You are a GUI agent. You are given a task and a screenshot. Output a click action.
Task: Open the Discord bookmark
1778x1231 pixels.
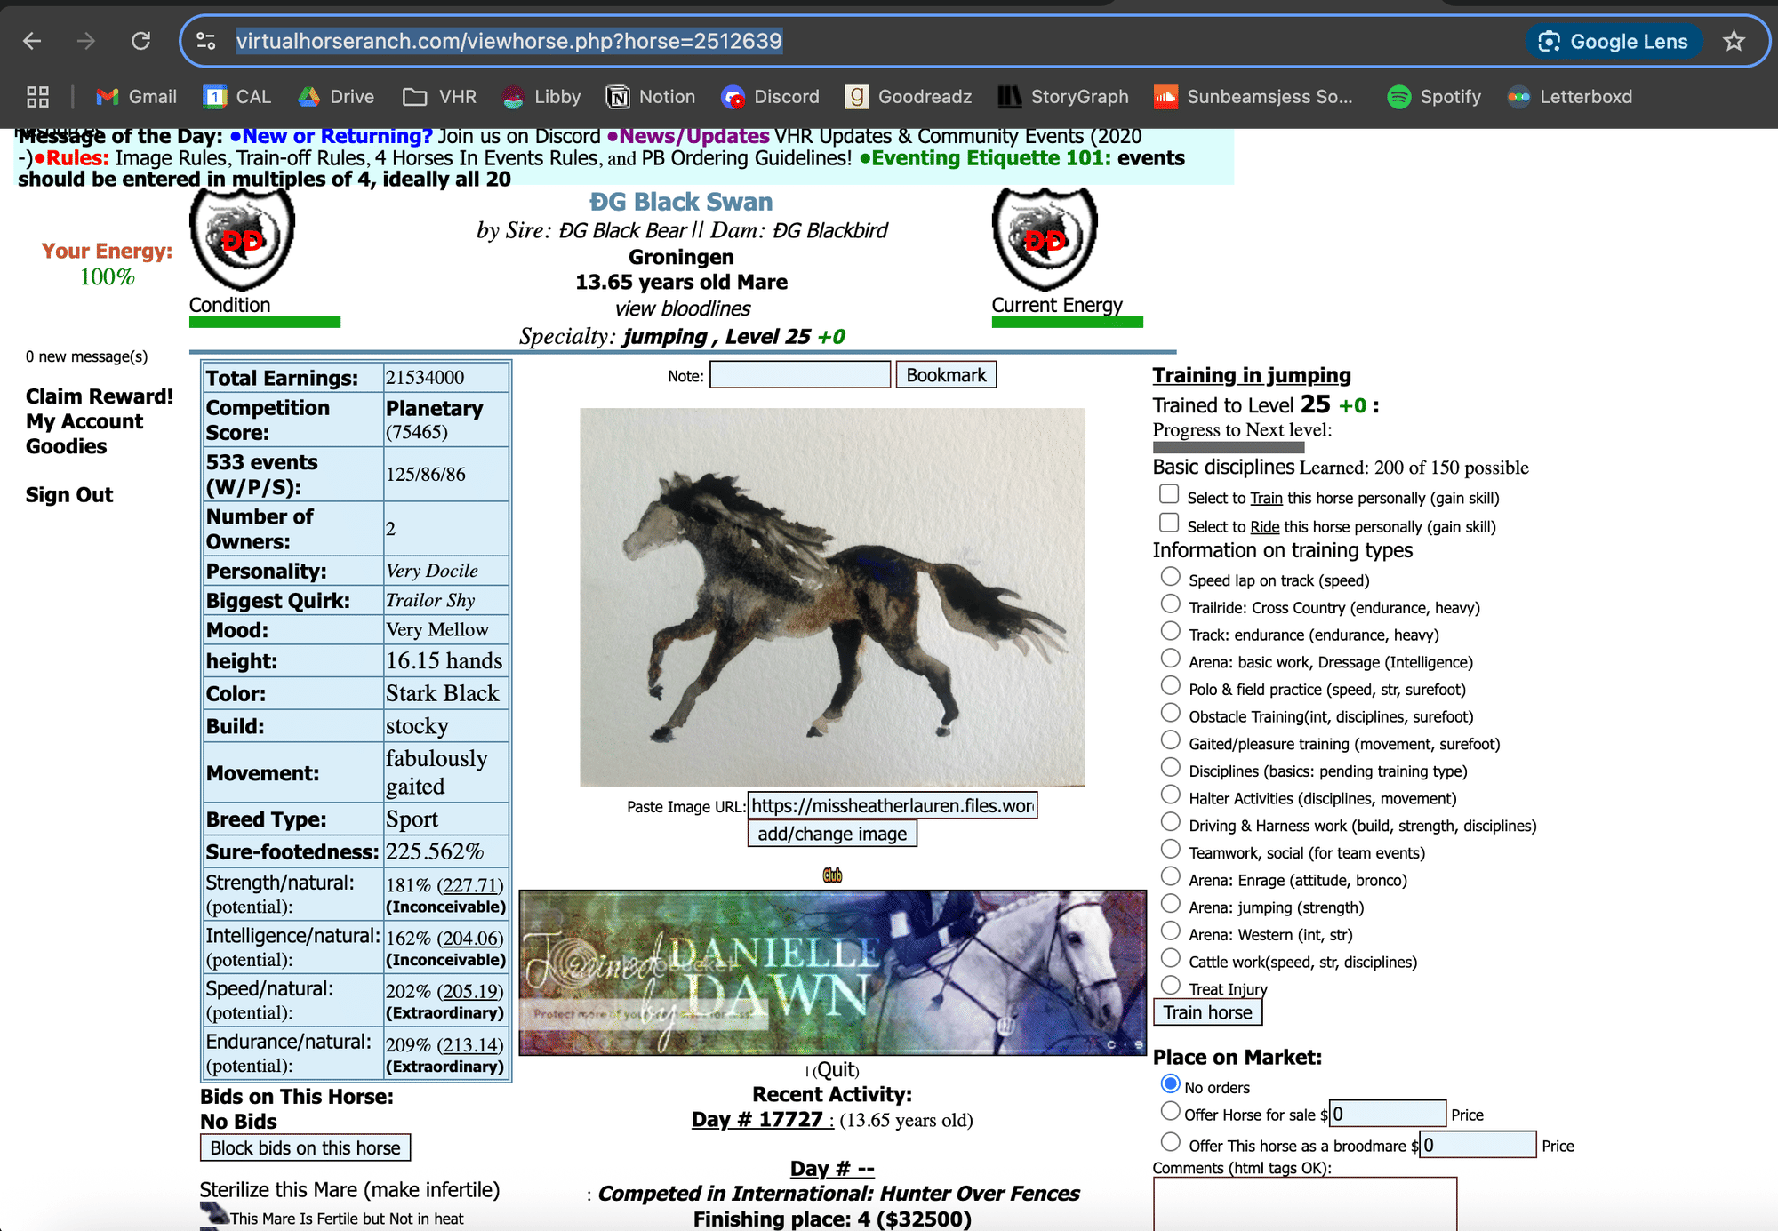[771, 97]
